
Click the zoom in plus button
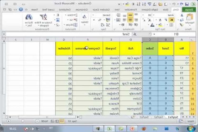(8, 121)
